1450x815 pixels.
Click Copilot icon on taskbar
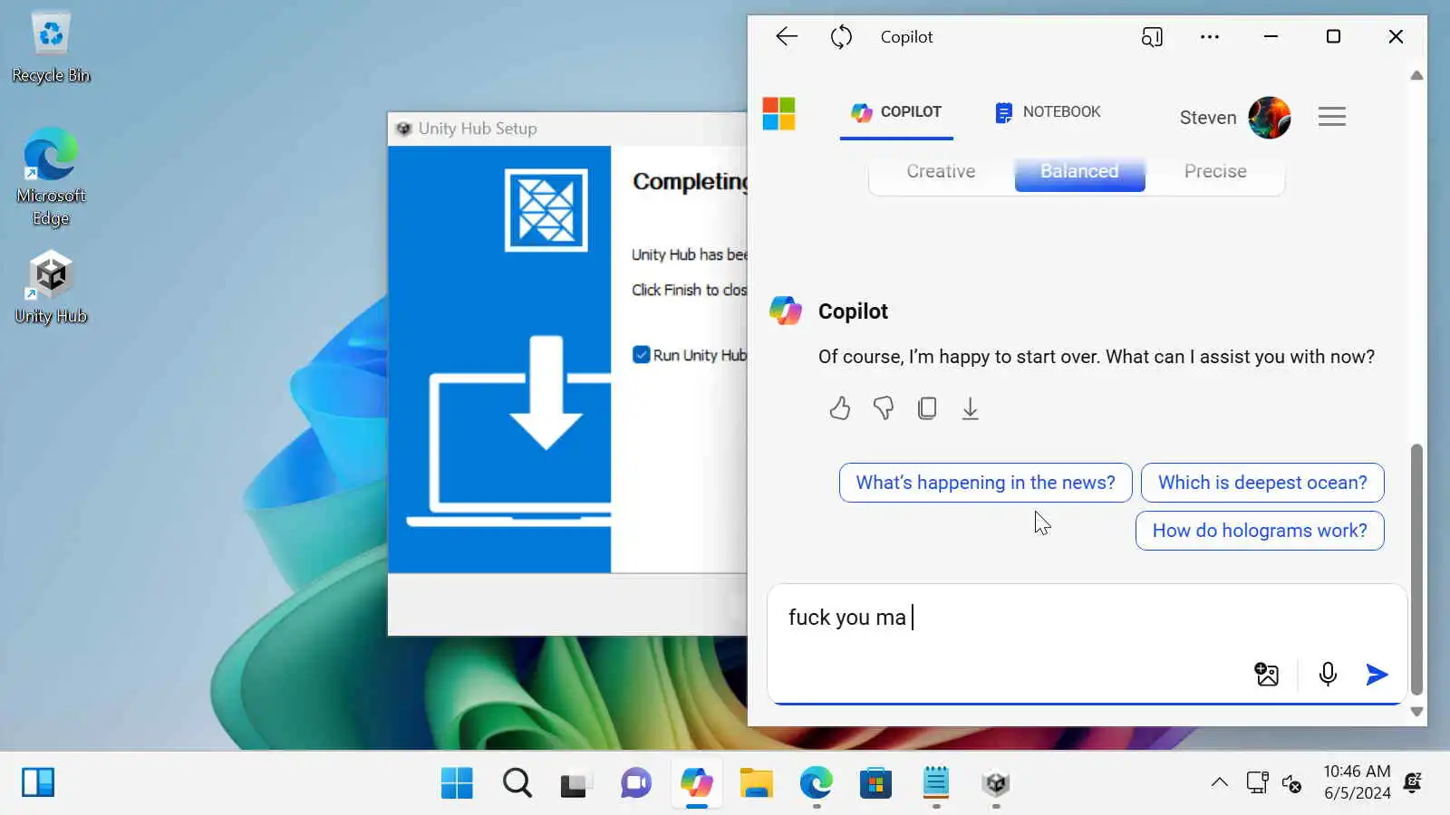696,782
